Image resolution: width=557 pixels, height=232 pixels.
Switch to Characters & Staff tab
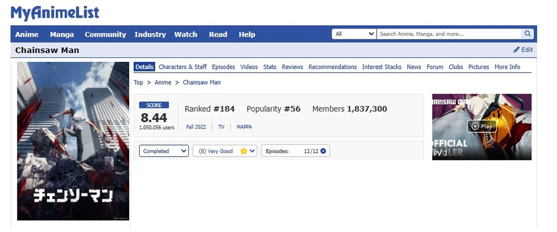182,67
